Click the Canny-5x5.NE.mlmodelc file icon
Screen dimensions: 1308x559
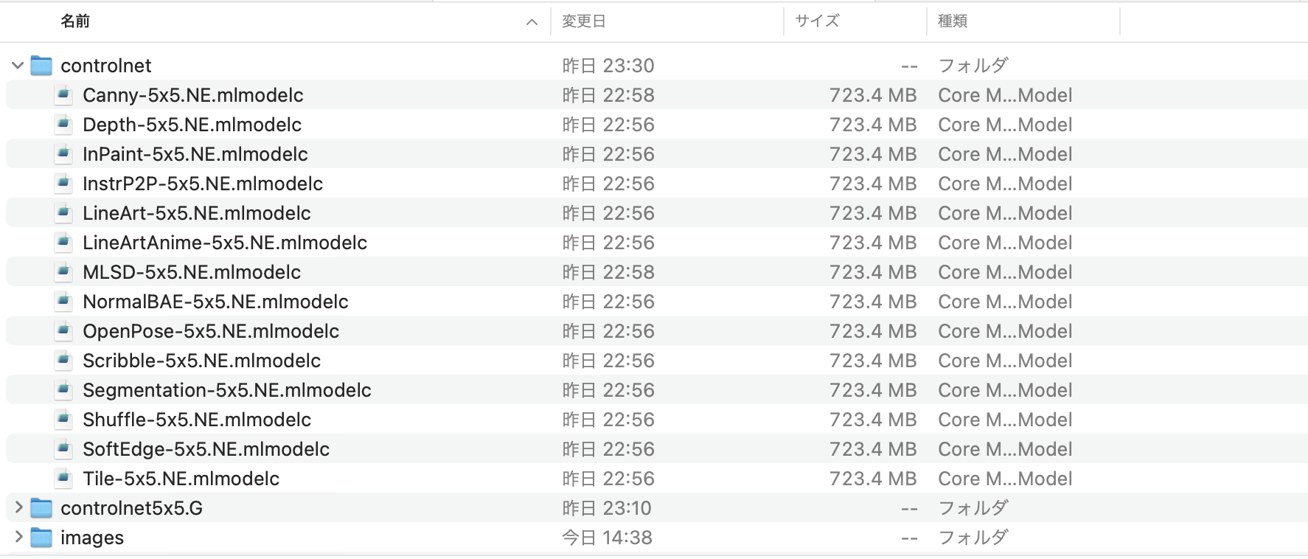pos(65,94)
